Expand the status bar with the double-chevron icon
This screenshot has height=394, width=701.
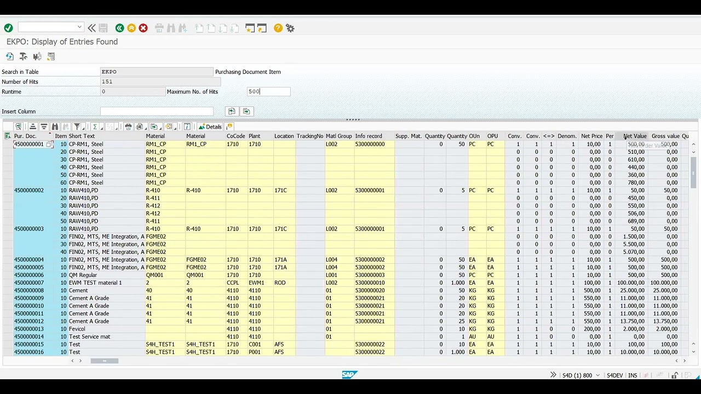click(553, 375)
